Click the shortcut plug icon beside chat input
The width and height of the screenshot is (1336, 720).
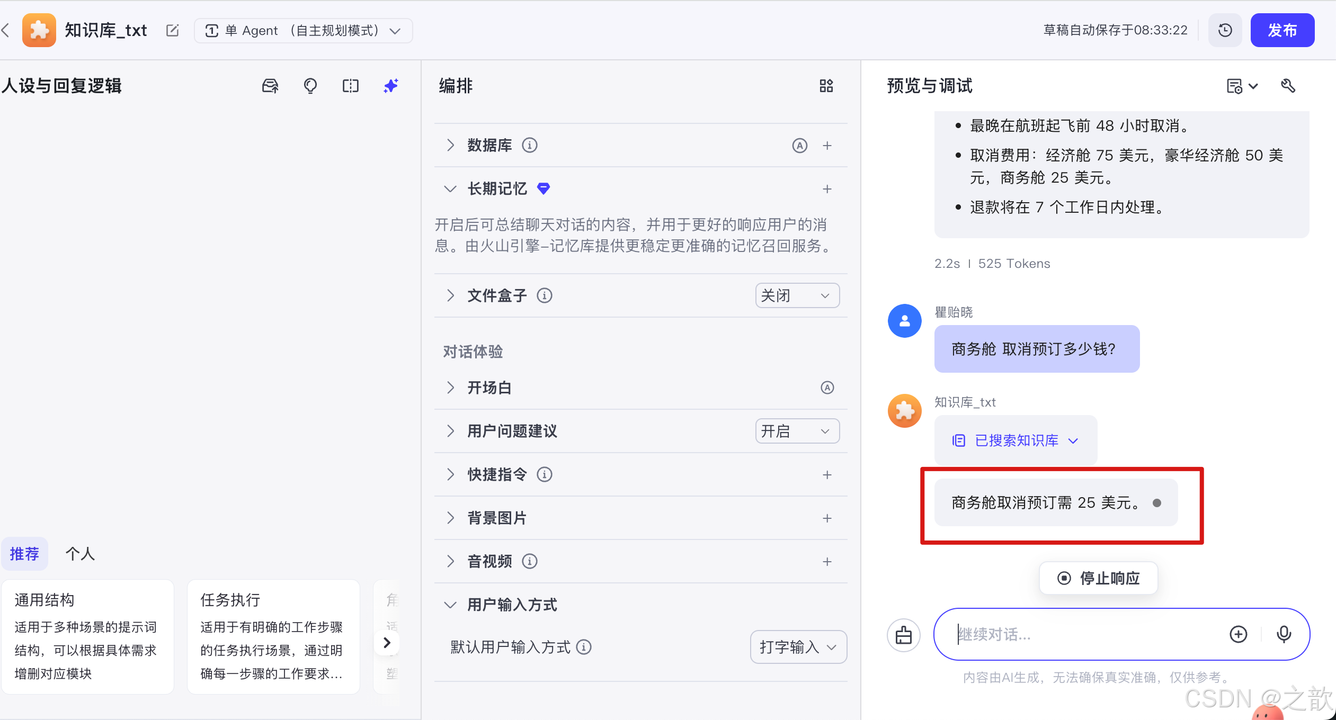[x=903, y=635]
